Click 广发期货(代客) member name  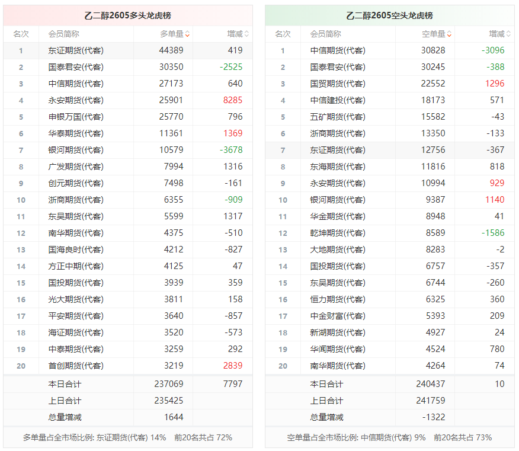[76, 167]
